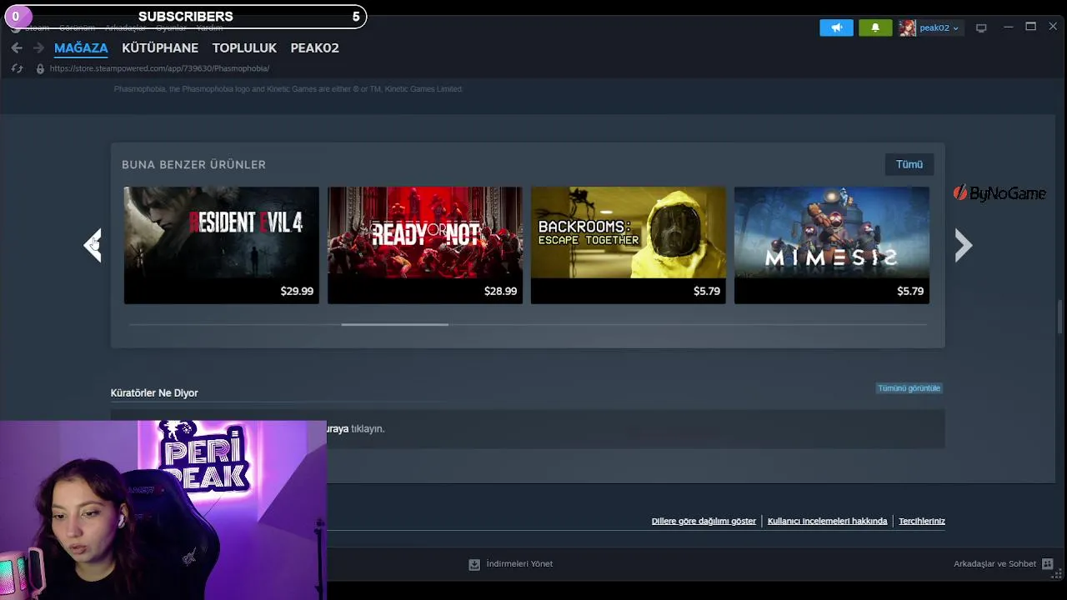Click the page vertical scrollbar

[x=1060, y=317]
